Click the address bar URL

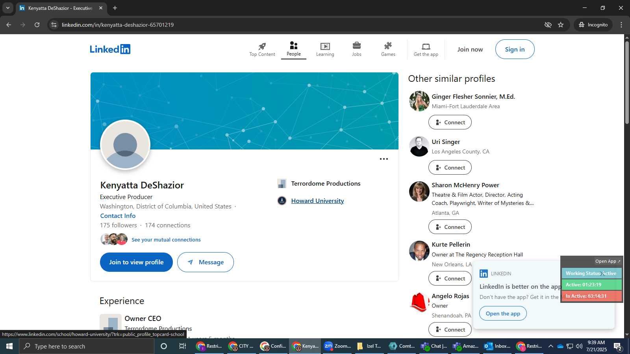pos(118,25)
